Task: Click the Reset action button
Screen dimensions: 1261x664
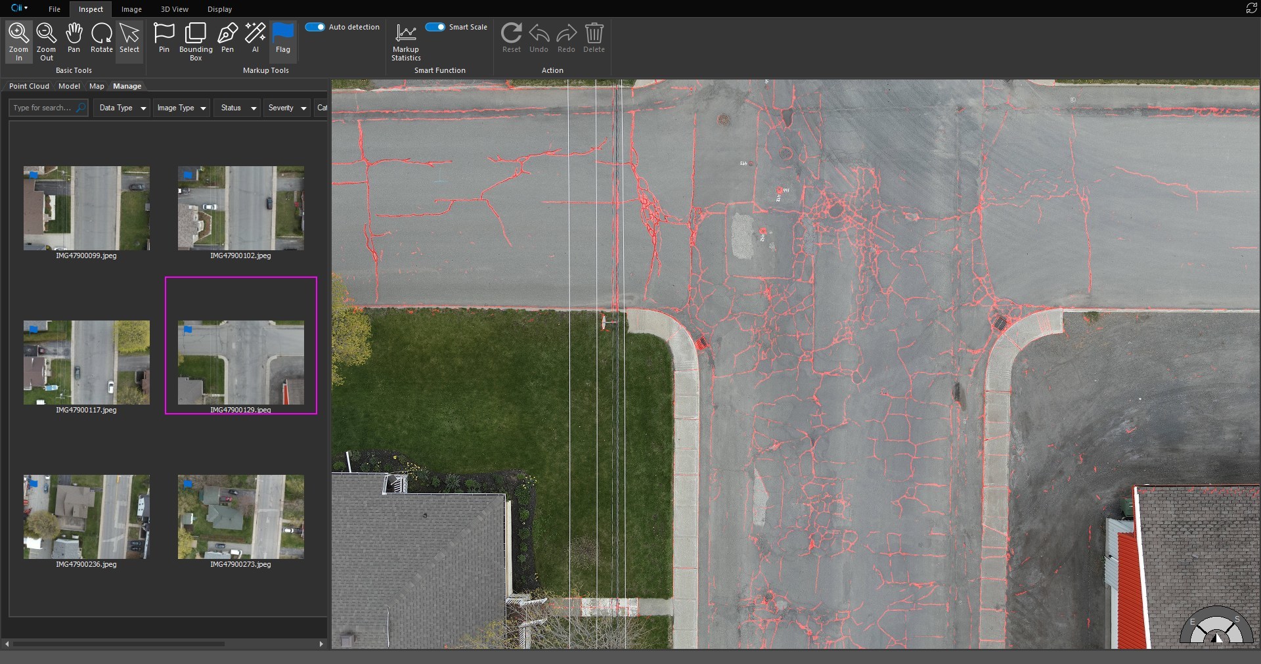Action: (x=511, y=38)
